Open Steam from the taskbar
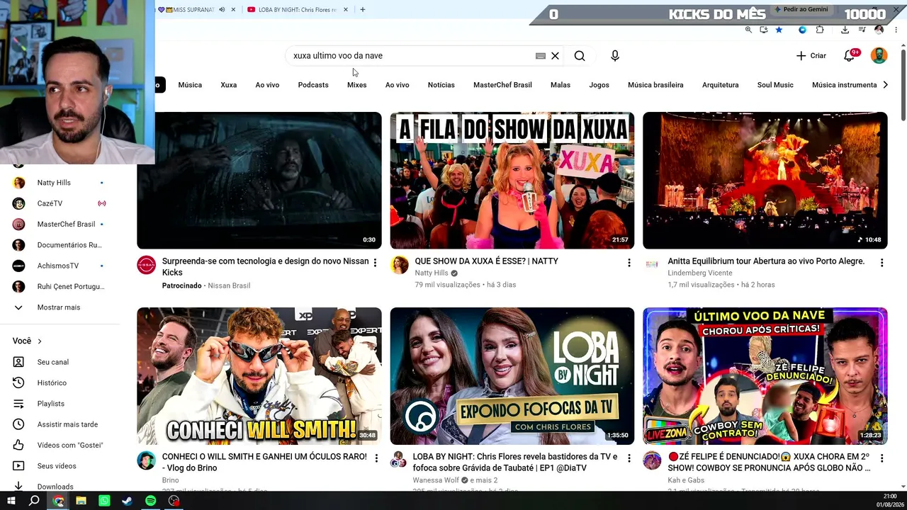The width and height of the screenshot is (907, 510). coord(128,501)
